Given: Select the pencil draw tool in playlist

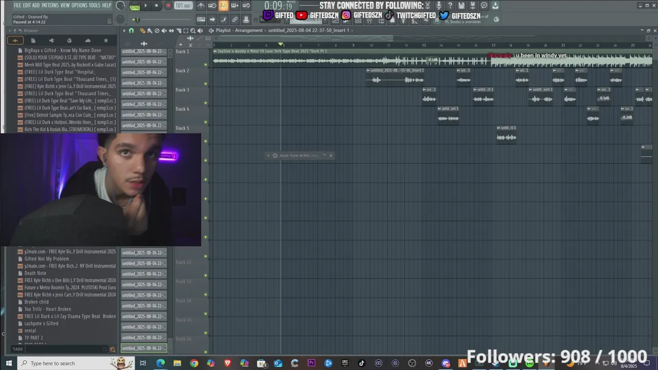Looking at the screenshot, I should (x=143, y=31).
